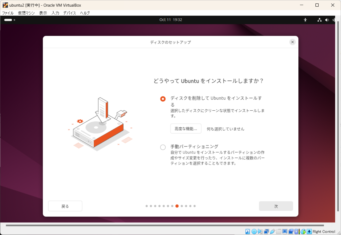Click the mouse integration status icon
The height and width of the screenshot is (235, 341).
pos(303,232)
